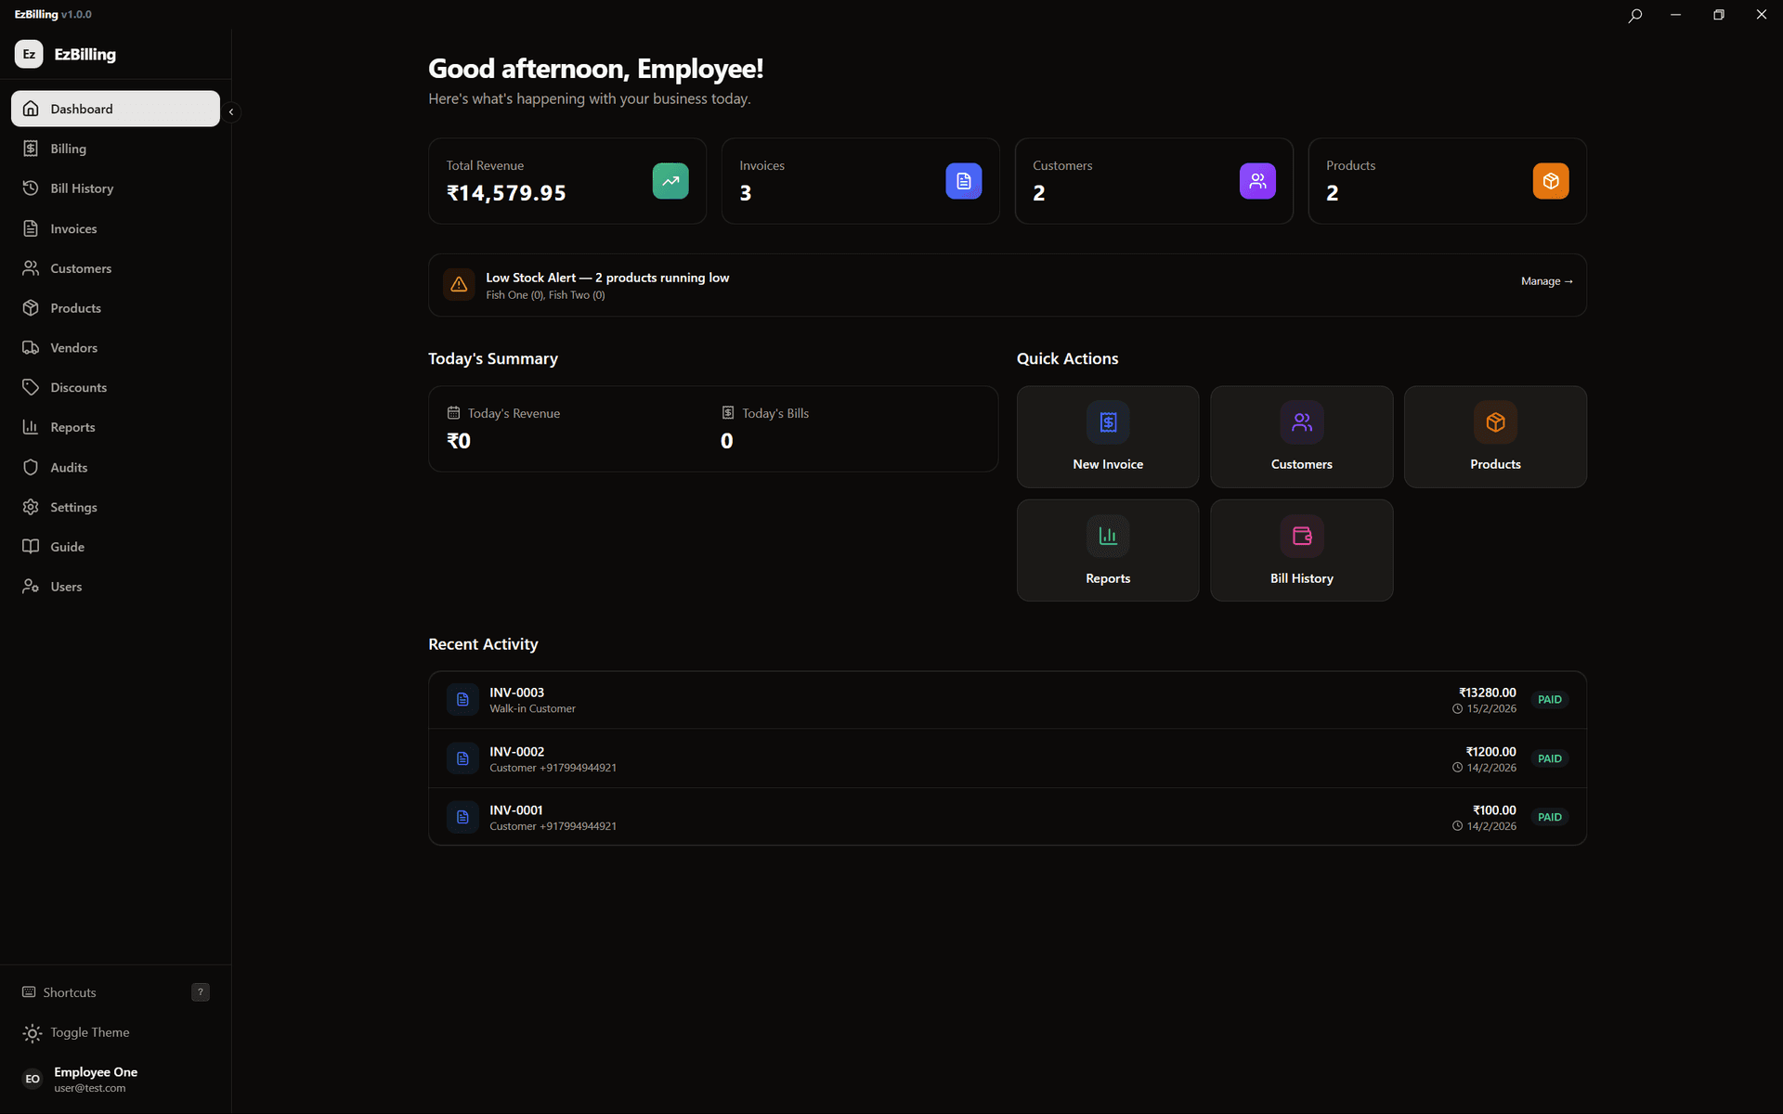Click the EzBilling logo icon
Screen dimensions: 1783x1114
29,54
